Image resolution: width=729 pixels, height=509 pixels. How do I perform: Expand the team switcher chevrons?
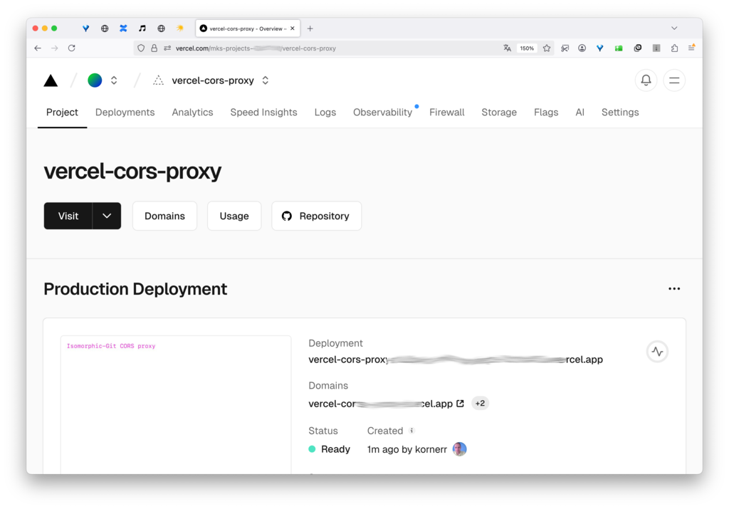click(114, 80)
